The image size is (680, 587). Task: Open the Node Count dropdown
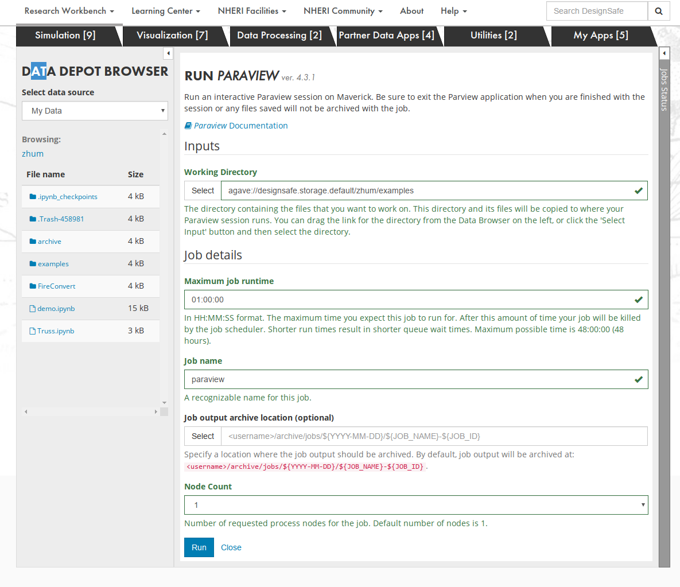[416, 505]
